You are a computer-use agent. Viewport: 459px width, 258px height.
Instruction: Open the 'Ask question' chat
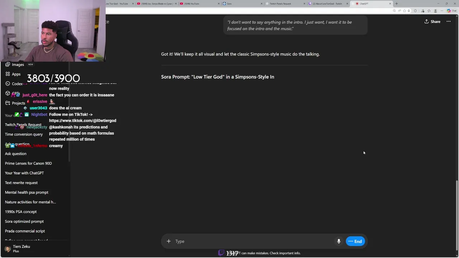point(16,154)
